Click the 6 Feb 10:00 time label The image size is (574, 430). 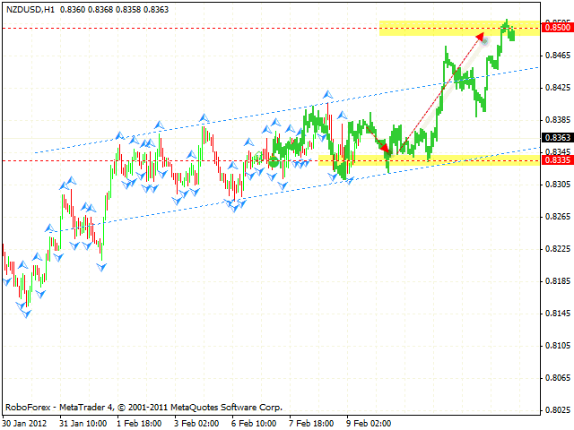[255, 421]
